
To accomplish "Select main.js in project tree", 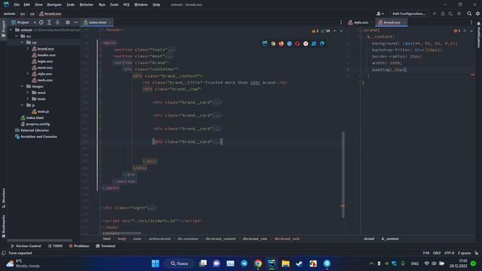I will (43, 111).
